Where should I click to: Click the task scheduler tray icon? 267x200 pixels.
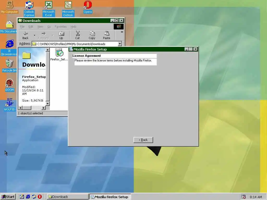244,197
